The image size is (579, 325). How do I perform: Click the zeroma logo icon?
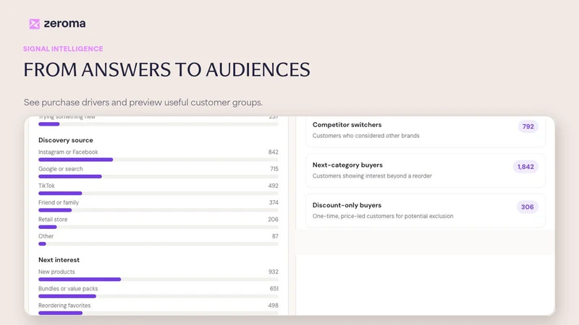[x=34, y=24]
